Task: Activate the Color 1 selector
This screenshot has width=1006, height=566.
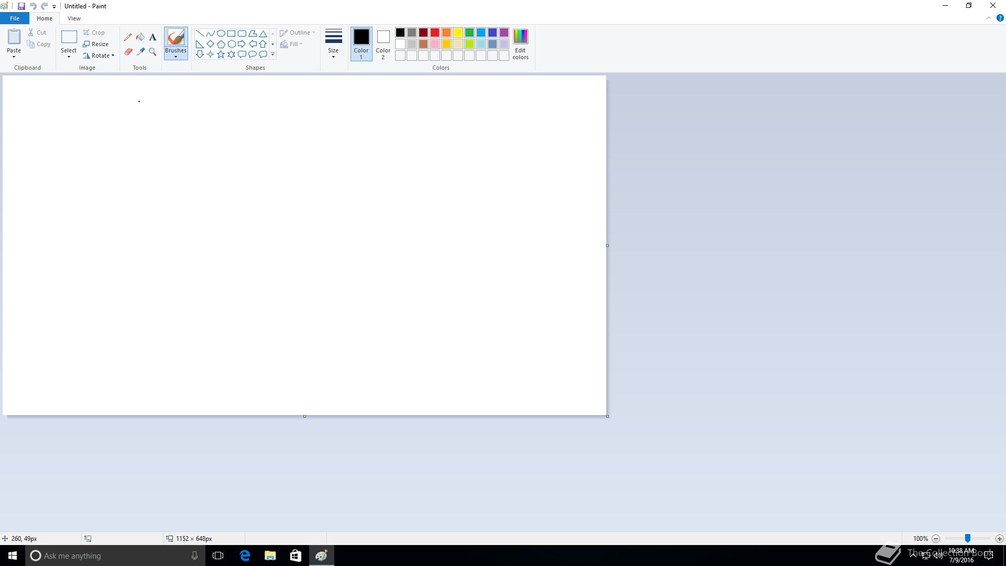Action: (x=361, y=43)
